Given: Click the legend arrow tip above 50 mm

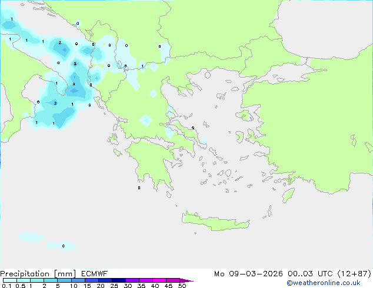Looking at the screenshot, I should coord(186,280).
